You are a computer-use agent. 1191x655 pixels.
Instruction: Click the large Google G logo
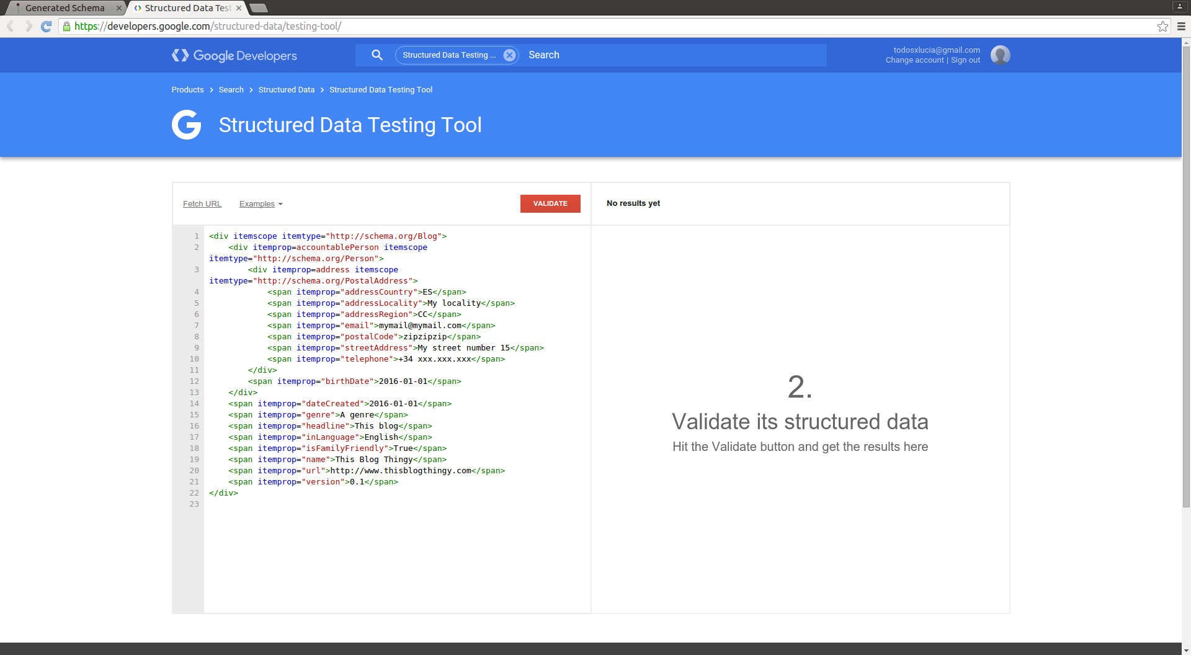point(186,125)
